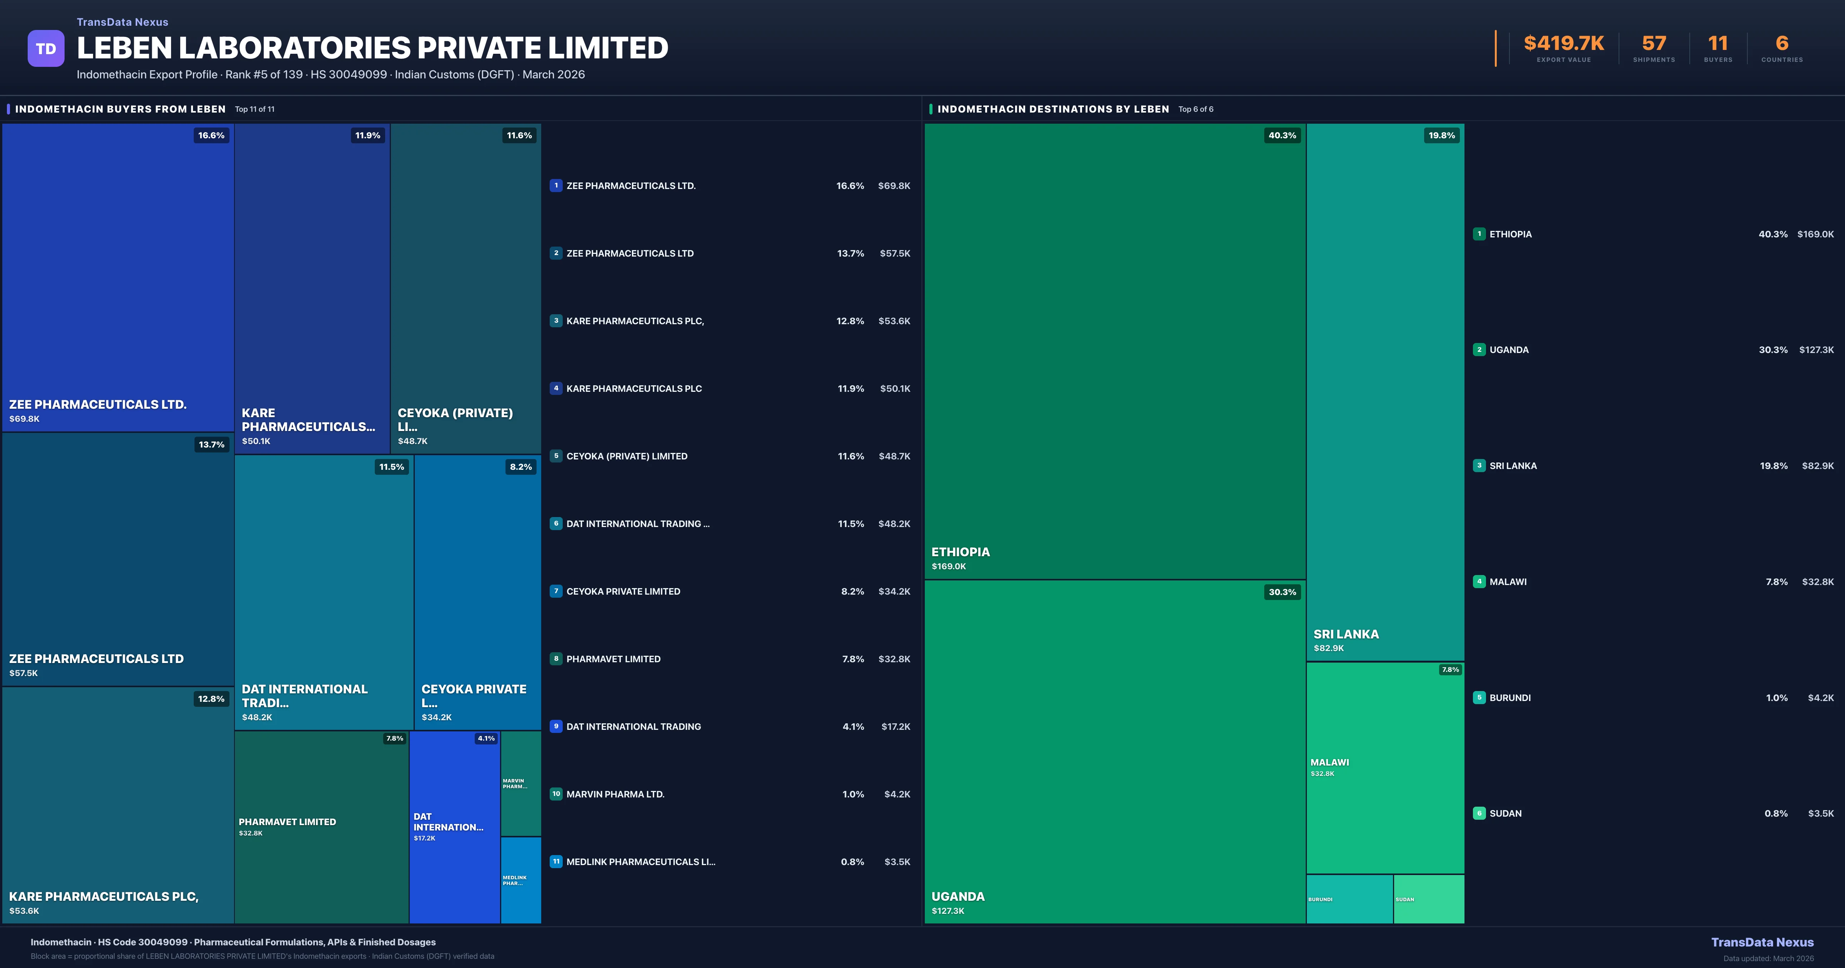Viewport: 1845px width, 968px height.
Task: Click rank badge 11 beside Medlink Pharmaceuticals
Action: pos(556,861)
